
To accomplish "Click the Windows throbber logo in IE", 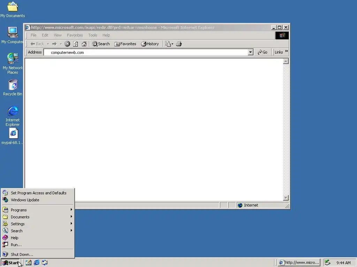I will point(282,35).
